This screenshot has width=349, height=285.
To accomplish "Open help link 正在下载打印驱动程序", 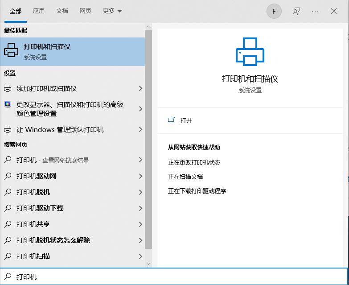I will coord(197,191).
